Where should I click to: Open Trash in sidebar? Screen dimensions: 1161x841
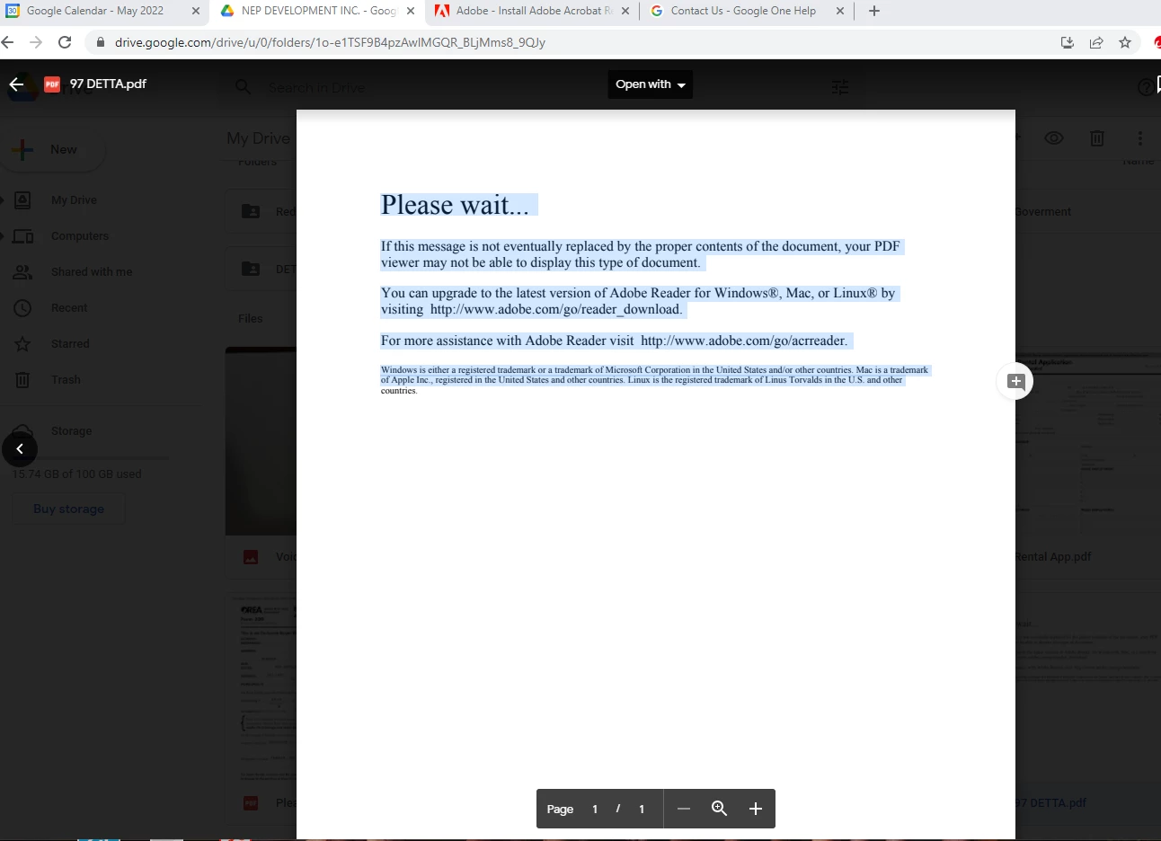point(66,380)
